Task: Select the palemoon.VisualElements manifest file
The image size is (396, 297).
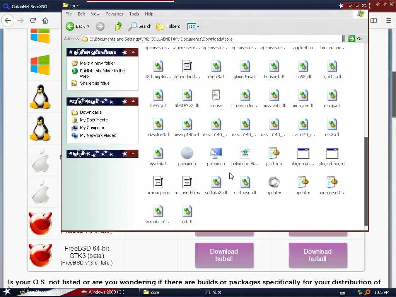Action: [x=245, y=154]
